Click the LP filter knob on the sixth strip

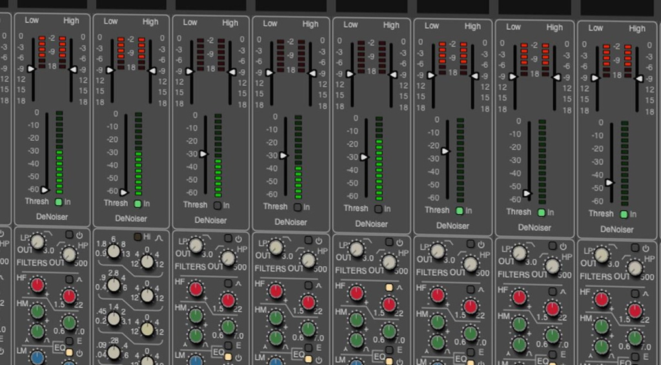coord(438,251)
